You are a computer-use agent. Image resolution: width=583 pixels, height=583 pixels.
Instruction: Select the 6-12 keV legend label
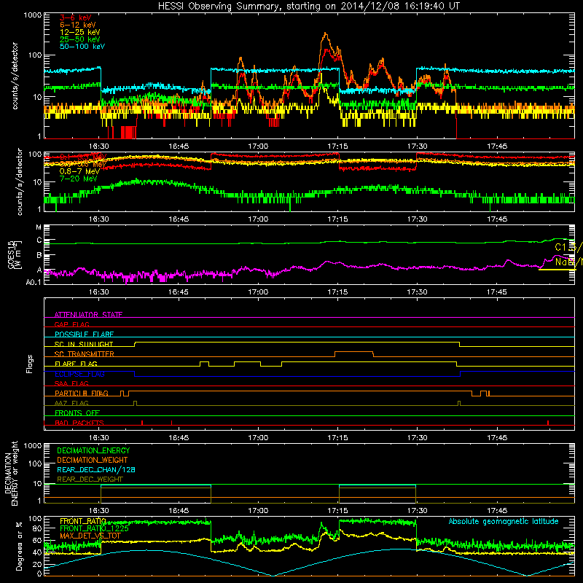click(x=78, y=25)
